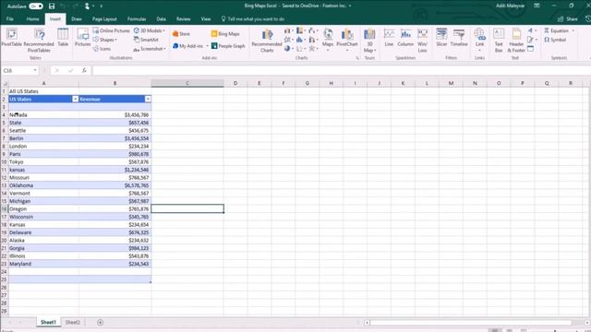Click the Maps chart icon
Viewport: 591px width, 332px height.
click(328, 39)
